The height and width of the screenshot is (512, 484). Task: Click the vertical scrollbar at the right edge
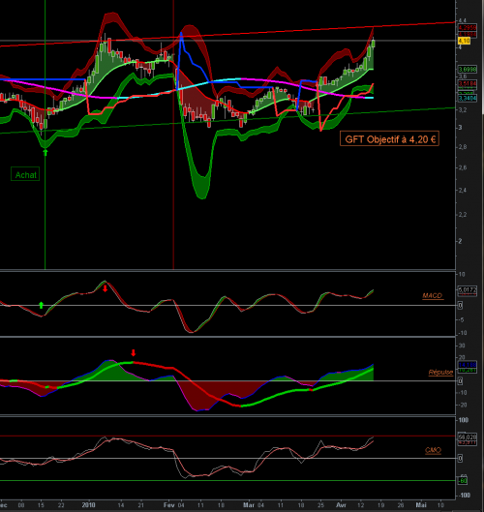(483, 57)
